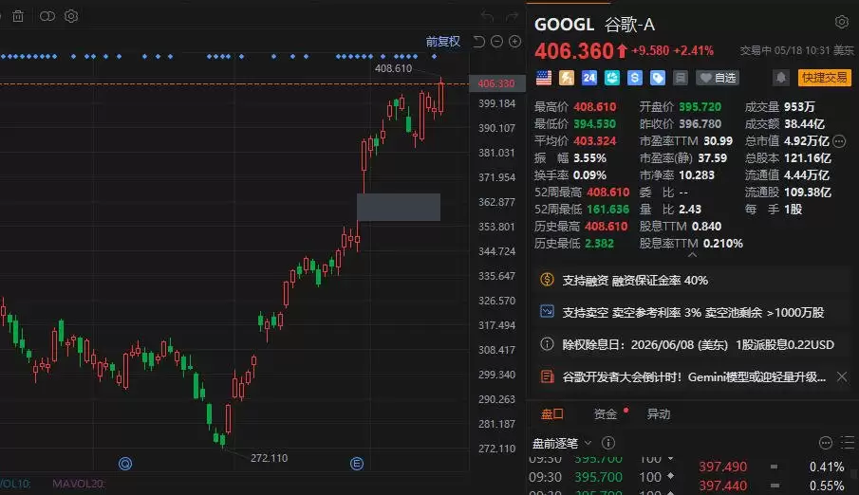Open the 盘前逐笔 info icon

tap(608, 443)
